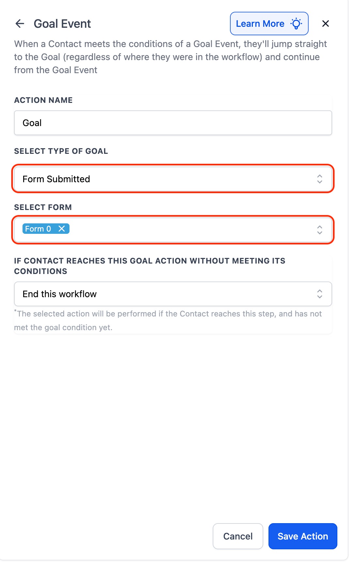Go back using the left arrow icon

(x=20, y=24)
